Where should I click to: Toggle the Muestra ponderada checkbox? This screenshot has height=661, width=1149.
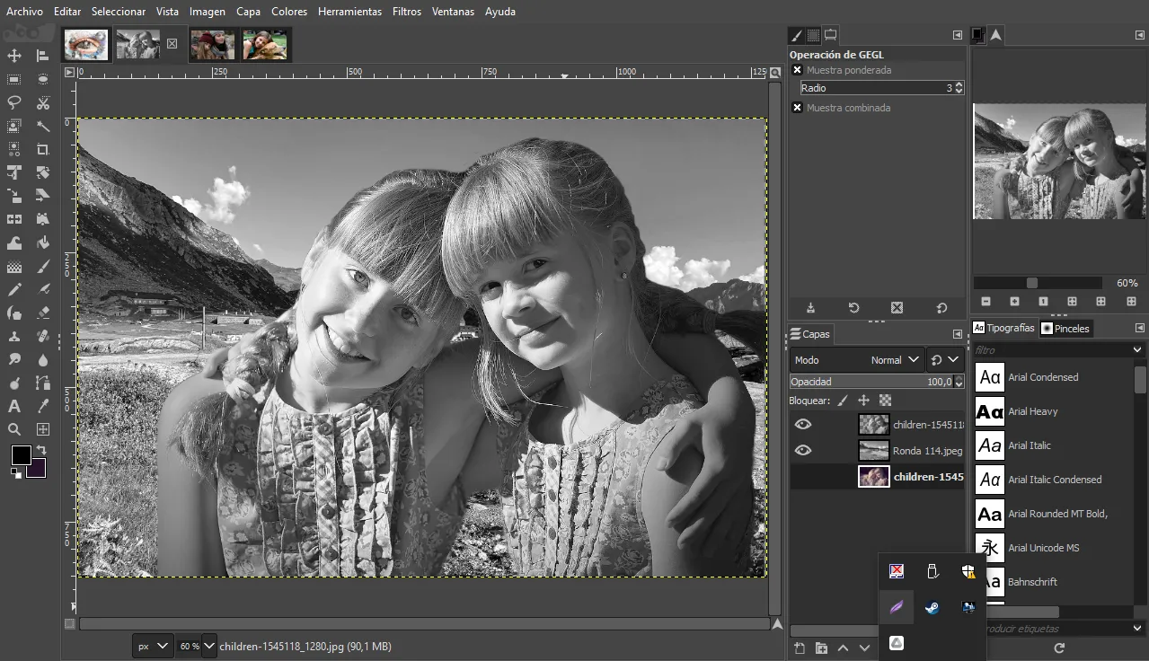point(798,70)
